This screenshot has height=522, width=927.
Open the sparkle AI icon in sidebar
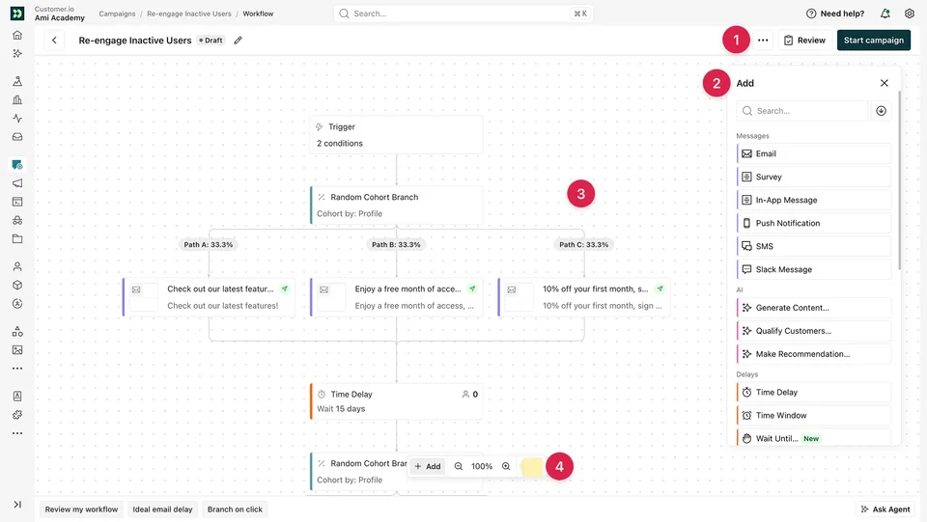pos(17,53)
